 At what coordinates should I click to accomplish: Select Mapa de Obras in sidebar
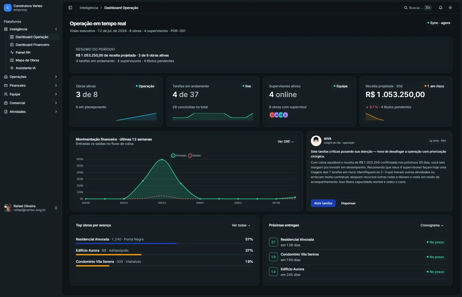33,60
